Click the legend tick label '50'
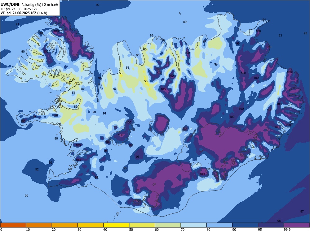The height and width of the screenshot is (232, 310). tap(131, 230)
